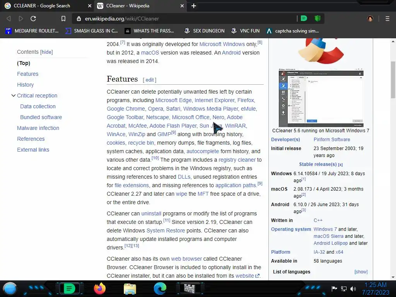
Task: Edit the Features section
Action: click(150, 80)
